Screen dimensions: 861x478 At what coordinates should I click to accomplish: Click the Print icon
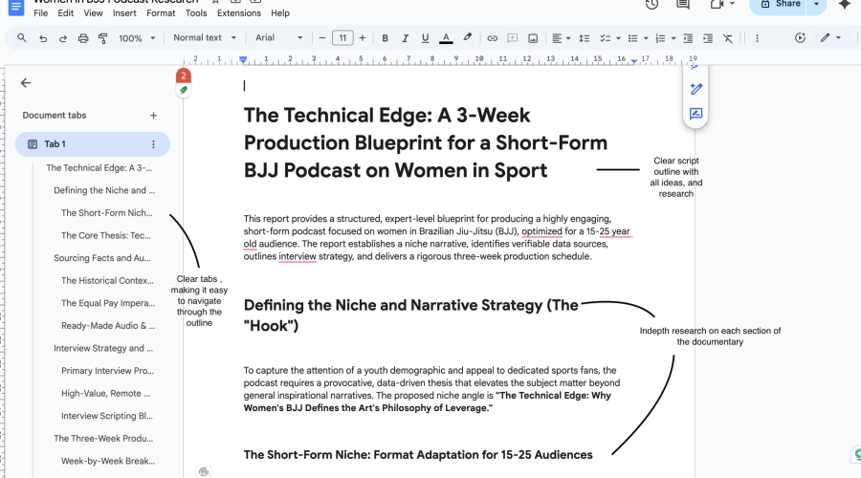point(83,38)
